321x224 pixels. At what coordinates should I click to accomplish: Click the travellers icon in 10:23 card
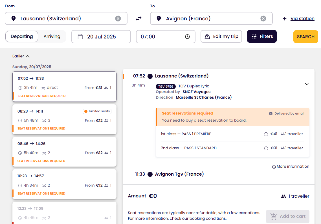tap(106, 185)
